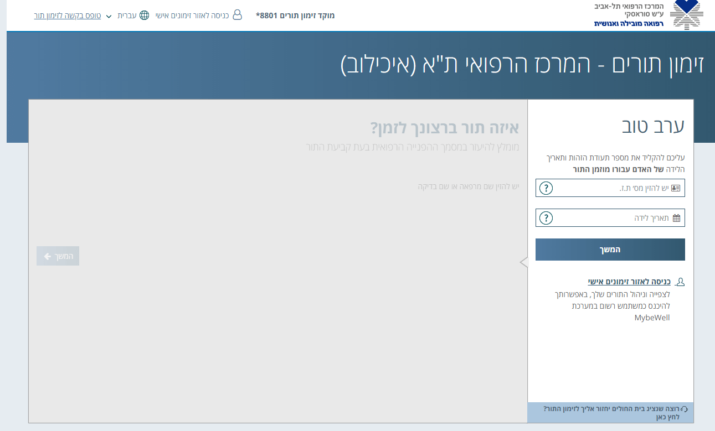Click the ID number input field
The image size is (715, 431).
point(610,188)
